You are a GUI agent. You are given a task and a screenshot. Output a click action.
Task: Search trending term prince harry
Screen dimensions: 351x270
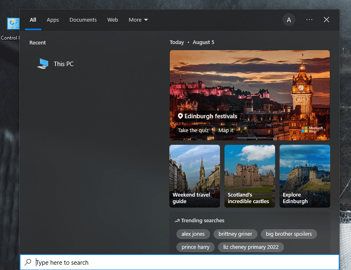pos(195,247)
